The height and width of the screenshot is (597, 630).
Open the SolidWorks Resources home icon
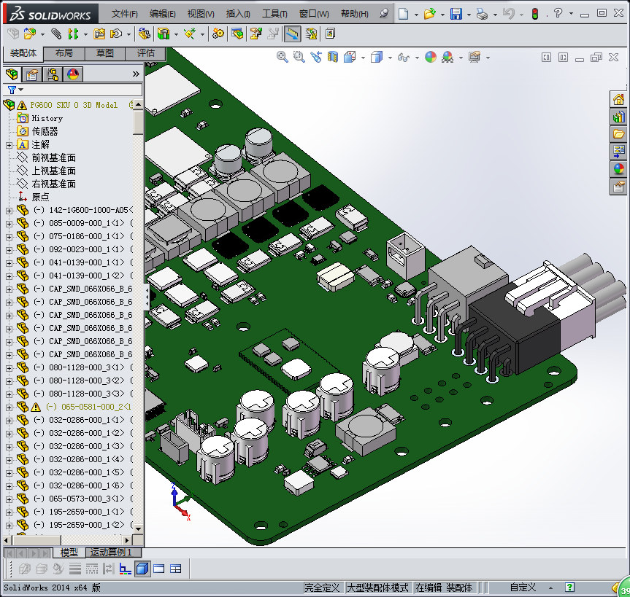tap(618, 100)
